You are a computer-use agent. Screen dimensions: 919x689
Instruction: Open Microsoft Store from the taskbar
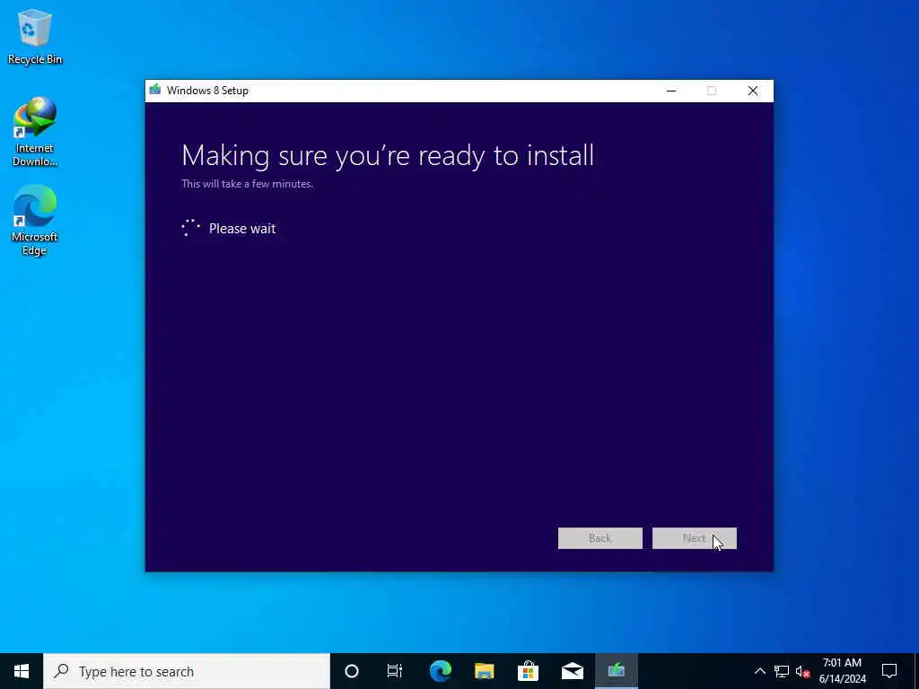(528, 671)
